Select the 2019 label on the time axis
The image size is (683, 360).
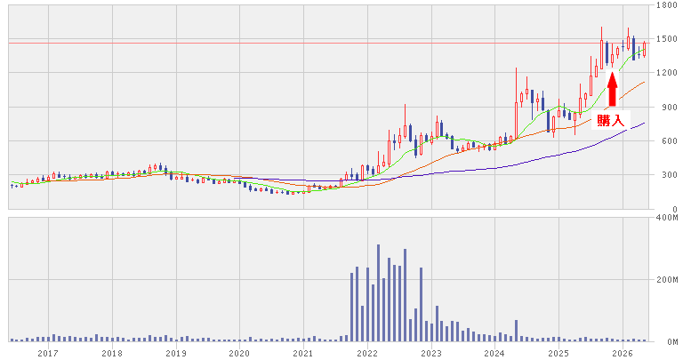pos(176,354)
